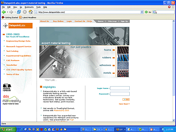Click the Site map tab
The height and width of the screenshot is (132, 176).
(112, 21)
